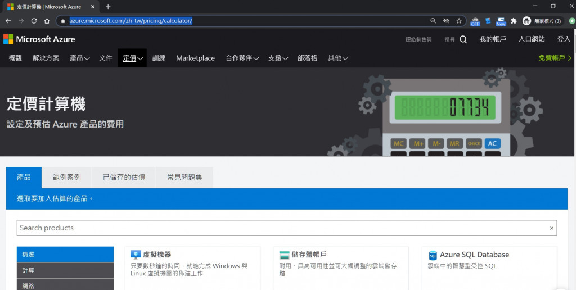Image resolution: width=576 pixels, height=290 pixels.
Task: Add 儲存體帳戶 product to estimate
Action: tap(341, 268)
